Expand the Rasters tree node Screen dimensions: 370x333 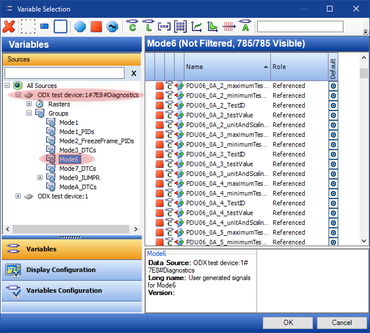click(x=29, y=104)
